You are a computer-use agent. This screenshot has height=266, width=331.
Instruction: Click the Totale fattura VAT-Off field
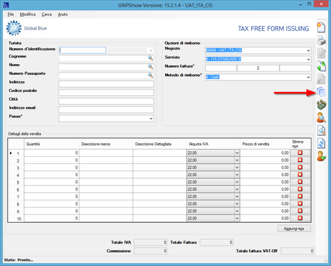tap(297, 251)
